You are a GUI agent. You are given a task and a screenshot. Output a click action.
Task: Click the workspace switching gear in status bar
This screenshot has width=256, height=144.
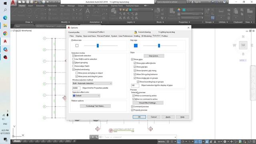tap(225, 142)
